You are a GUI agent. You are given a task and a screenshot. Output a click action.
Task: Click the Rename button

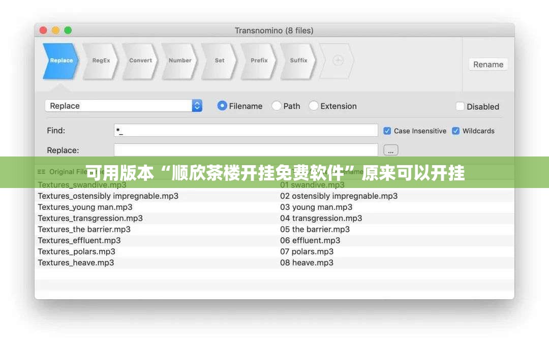(x=488, y=65)
